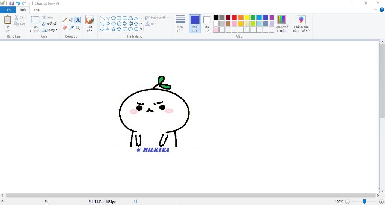Choose the Hexagon shape

[x=119, y=24]
